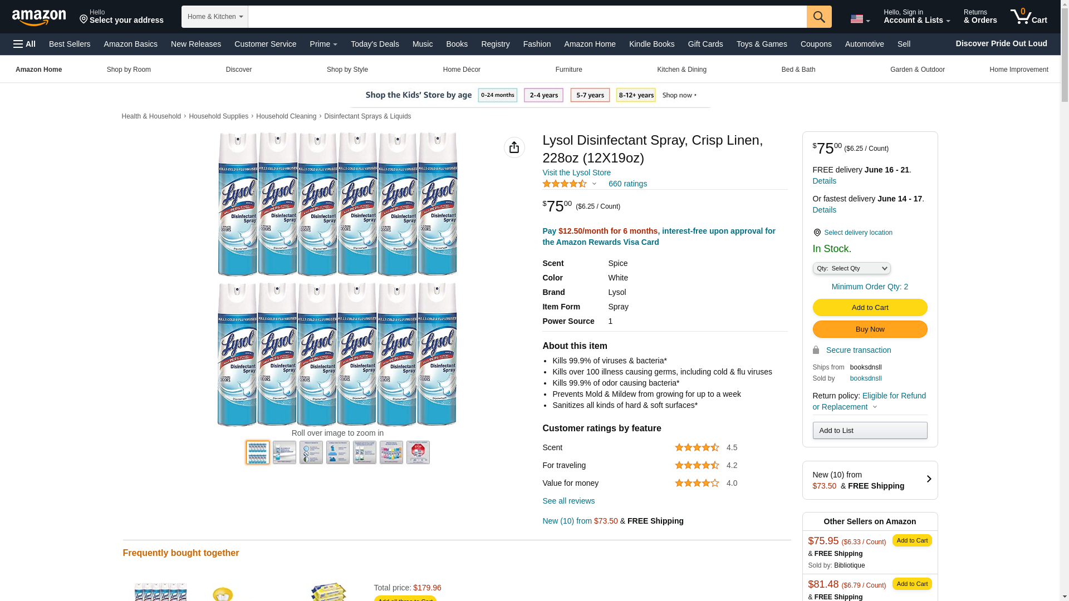The image size is (1069, 601).
Task: Click the Amazon logo
Action: [x=39, y=17]
